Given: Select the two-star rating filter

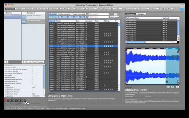Looking at the screenshot, I should pyautogui.click(x=62, y=17).
